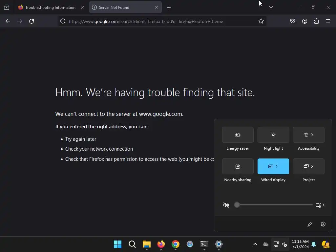Switch to Firefox in taskbar
Viewport: 336px width, 252px height.
[x=161, y=244]
